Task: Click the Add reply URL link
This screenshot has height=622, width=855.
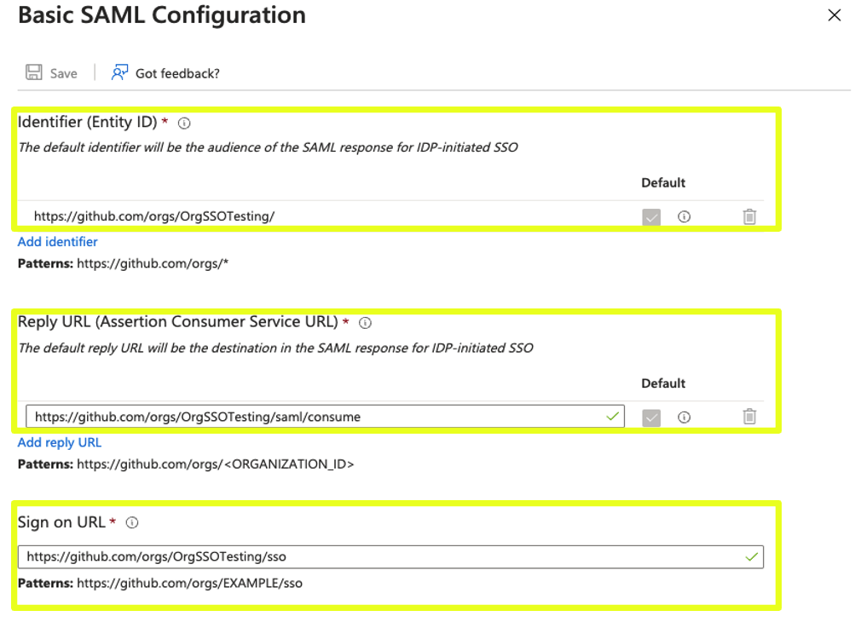Action: [x=60, y=442]
